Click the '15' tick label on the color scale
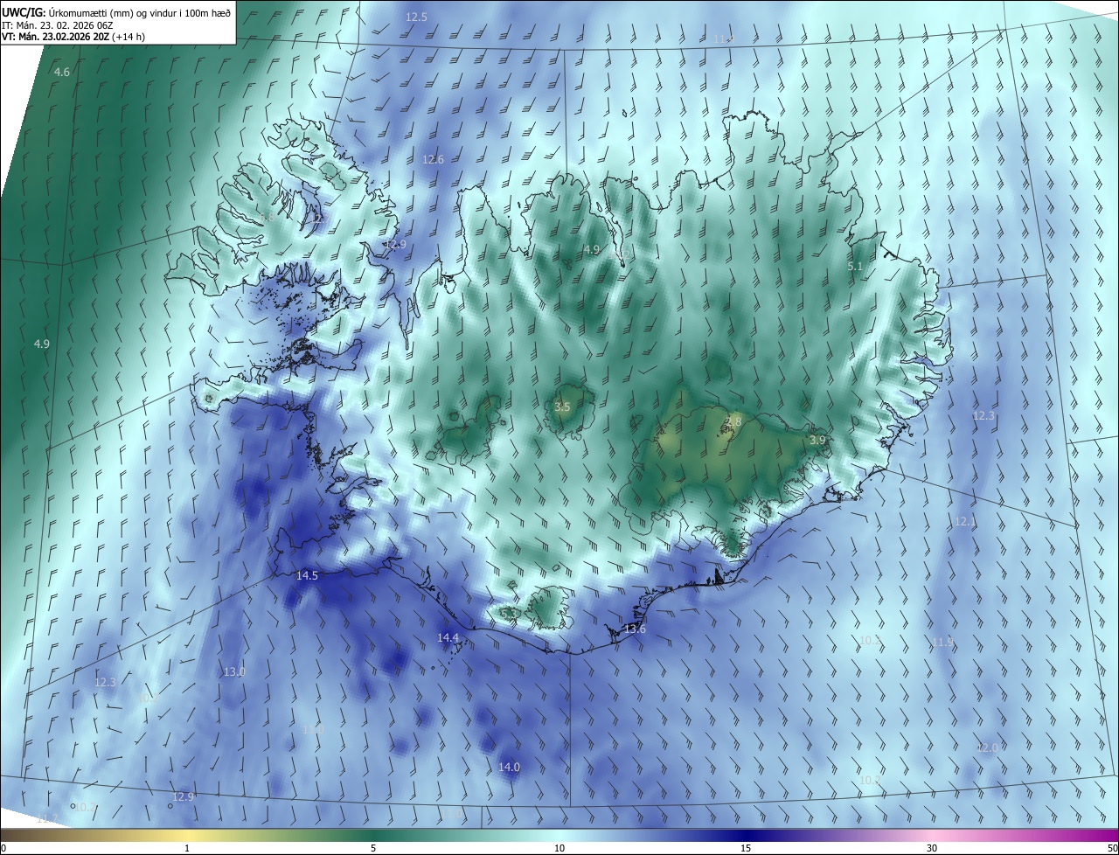The height and width of the screenshot is (855, 1119). [746, 848]
